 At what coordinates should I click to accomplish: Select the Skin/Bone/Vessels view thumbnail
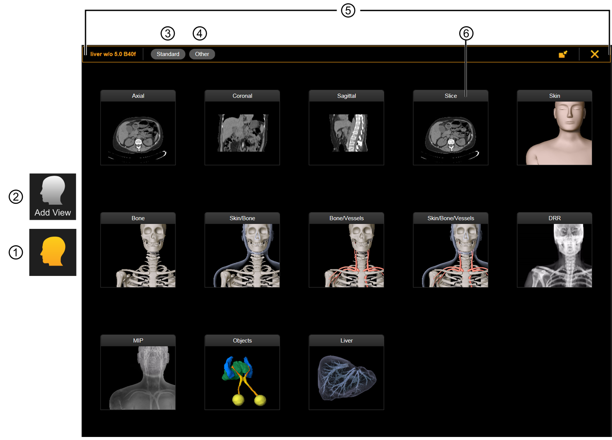click(x=451, y=250)
